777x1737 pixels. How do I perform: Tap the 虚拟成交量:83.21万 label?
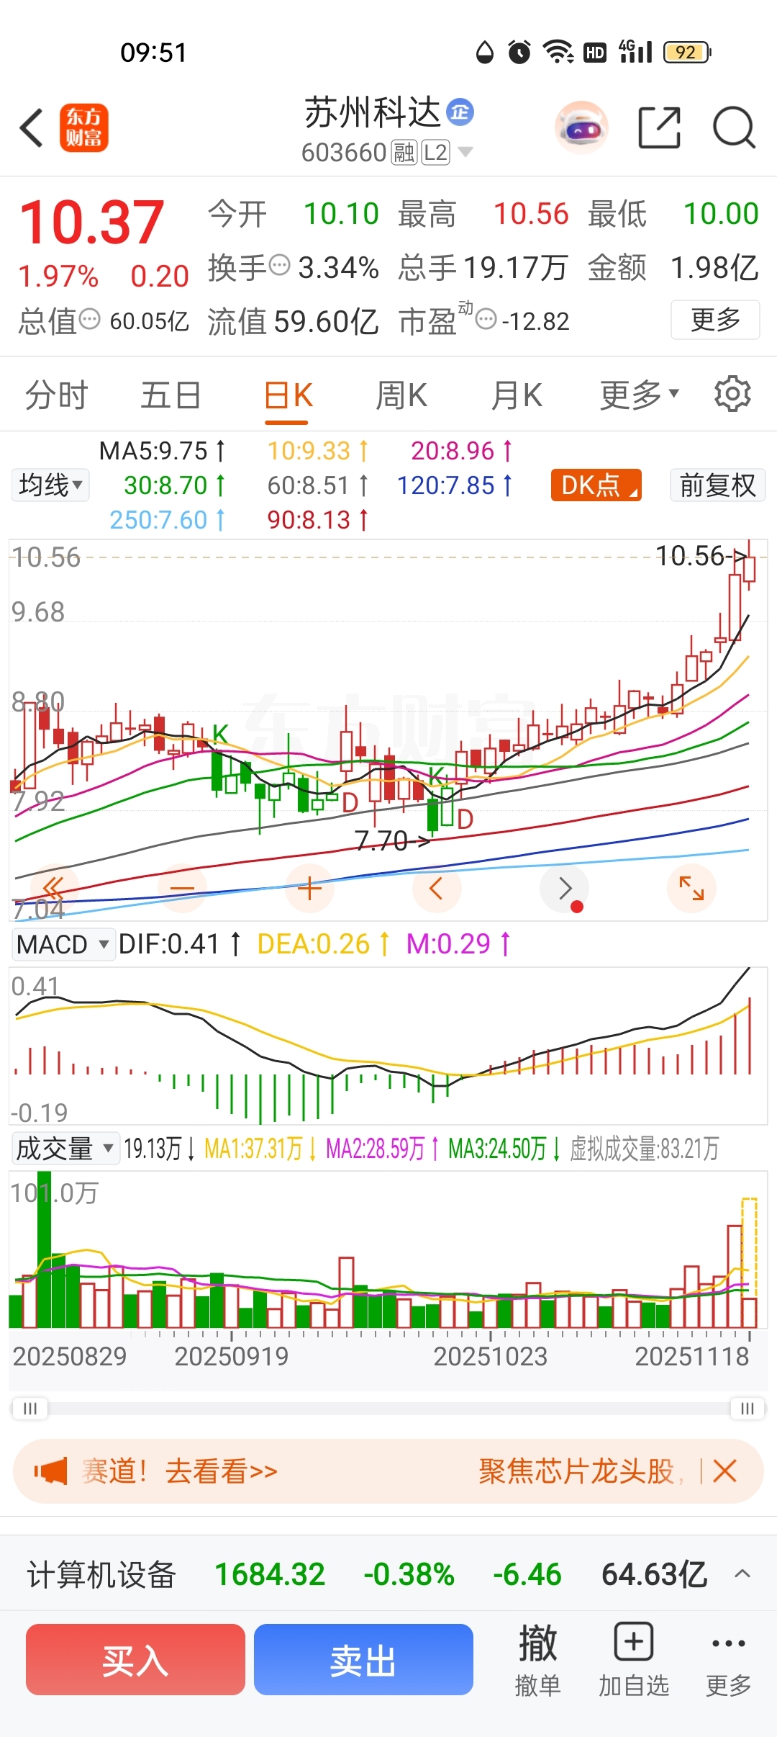click(x=645, y=1148)
